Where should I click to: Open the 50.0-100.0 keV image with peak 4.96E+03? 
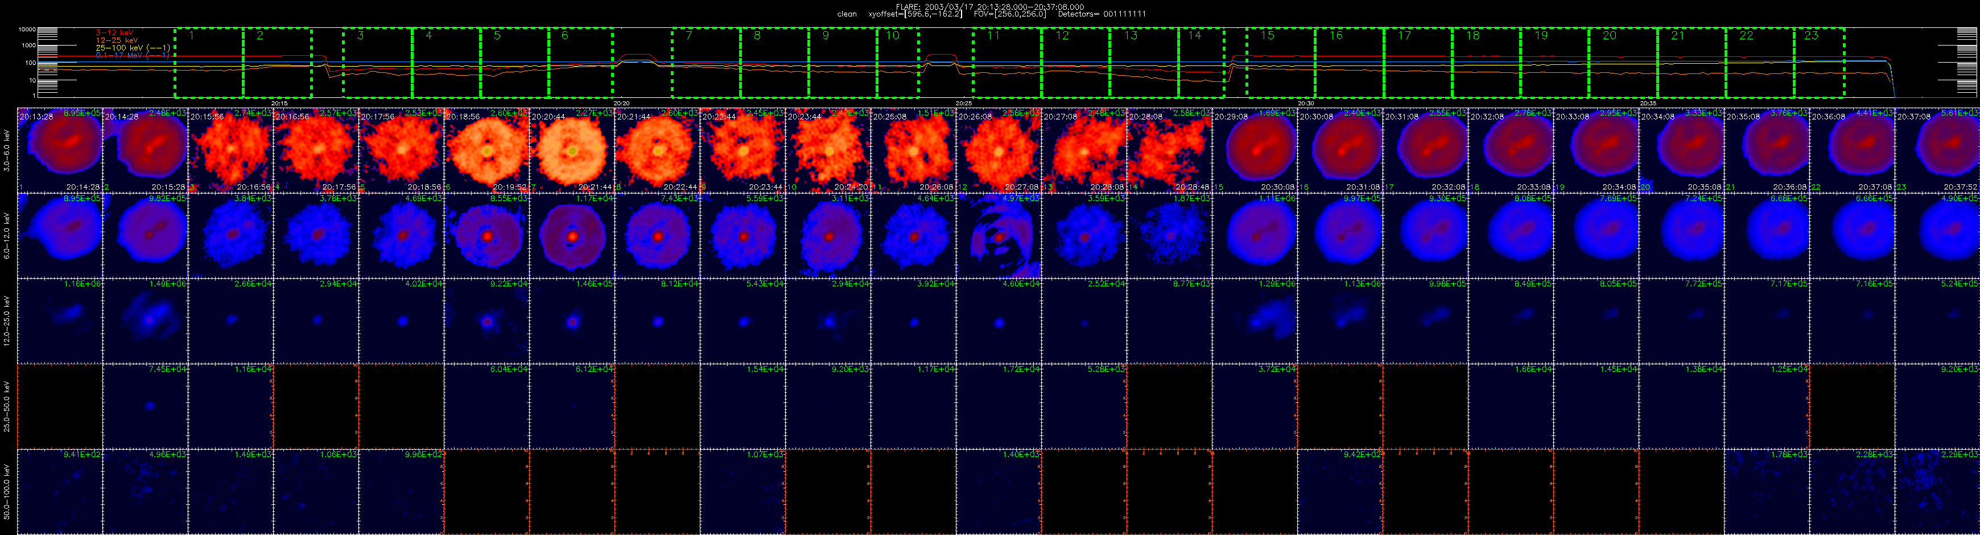145,491
